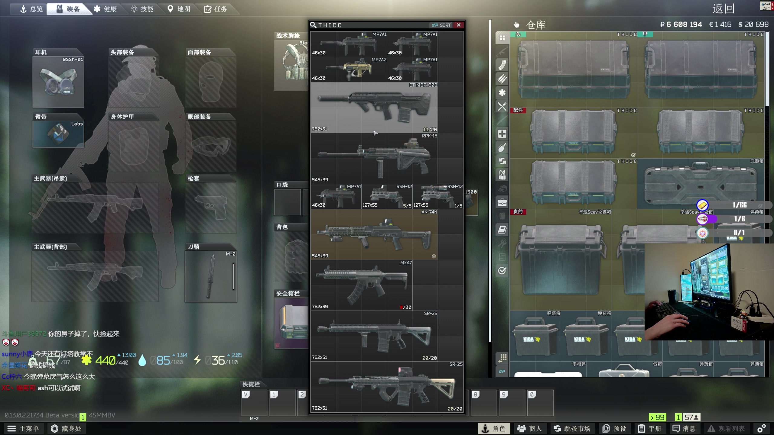Click the empty 面部装备 face cover slot
The width and height of the screenshot is (774, 435).
coord(211,82)
